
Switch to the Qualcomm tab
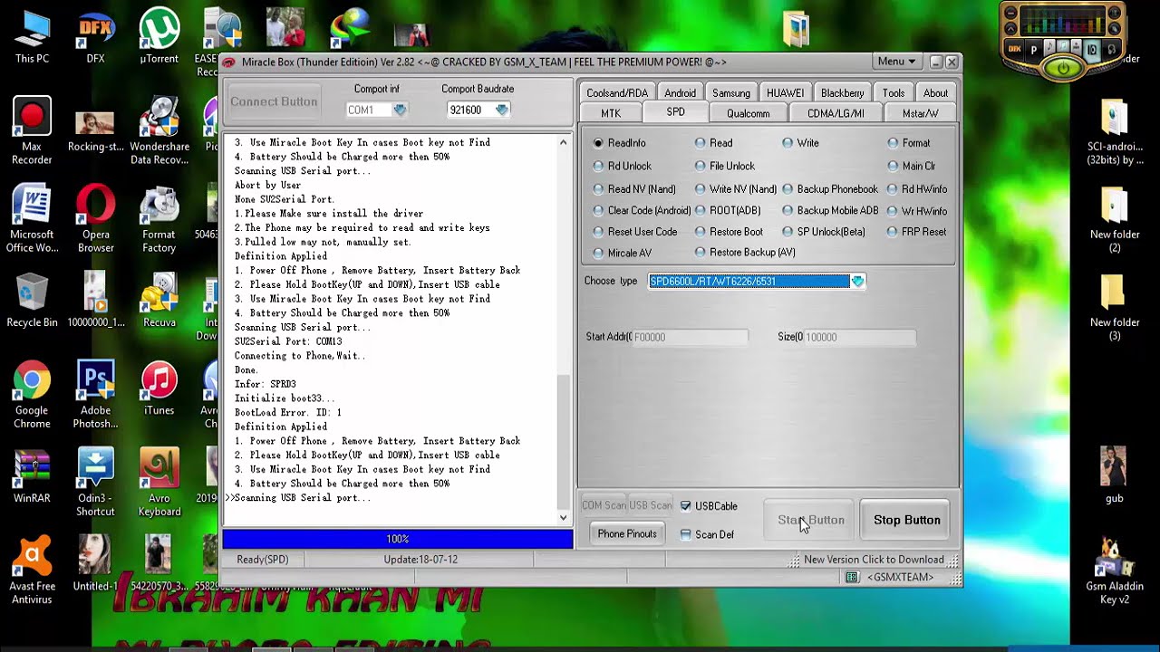coord(748,113)
